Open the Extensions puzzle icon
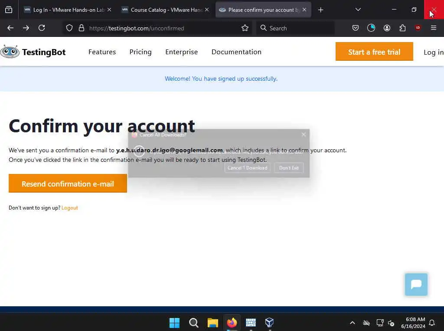444x331 pixels. pos(402,28)
